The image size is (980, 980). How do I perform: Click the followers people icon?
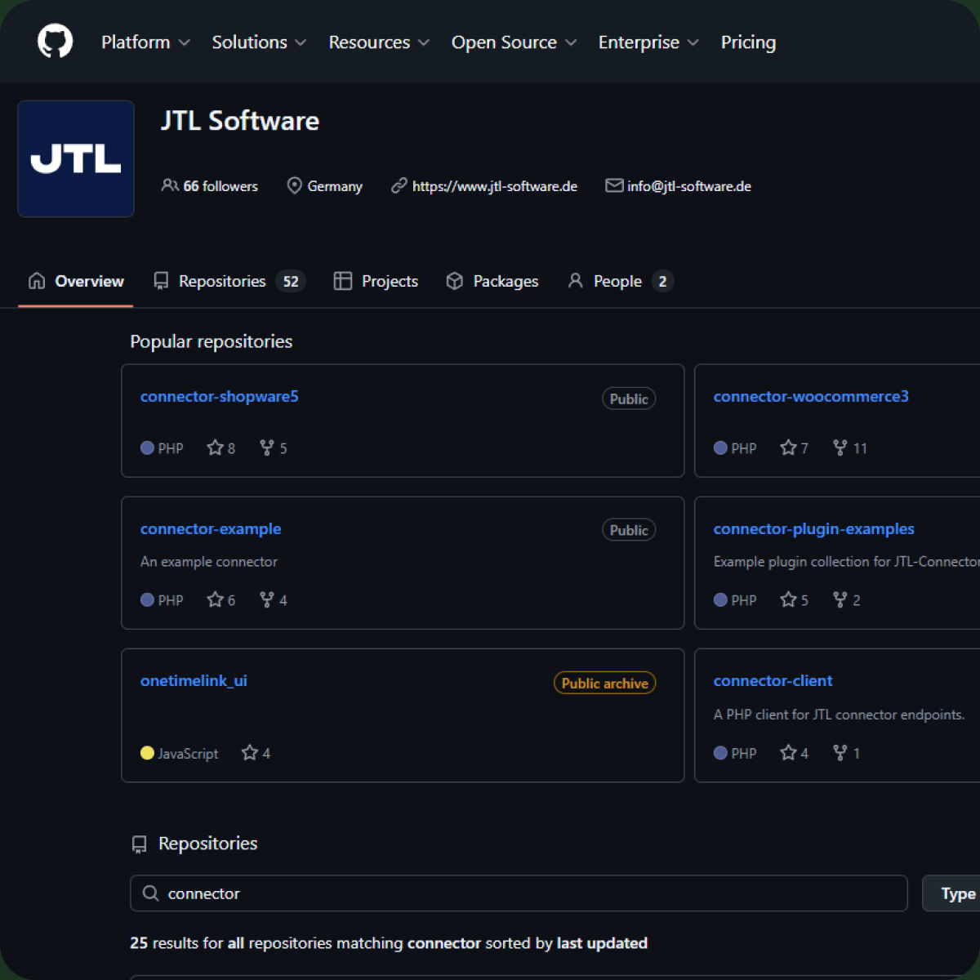point(170,186)
